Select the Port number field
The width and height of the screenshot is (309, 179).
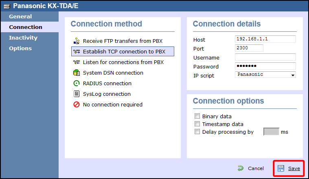pyautogui.click(x=249, y=48)
